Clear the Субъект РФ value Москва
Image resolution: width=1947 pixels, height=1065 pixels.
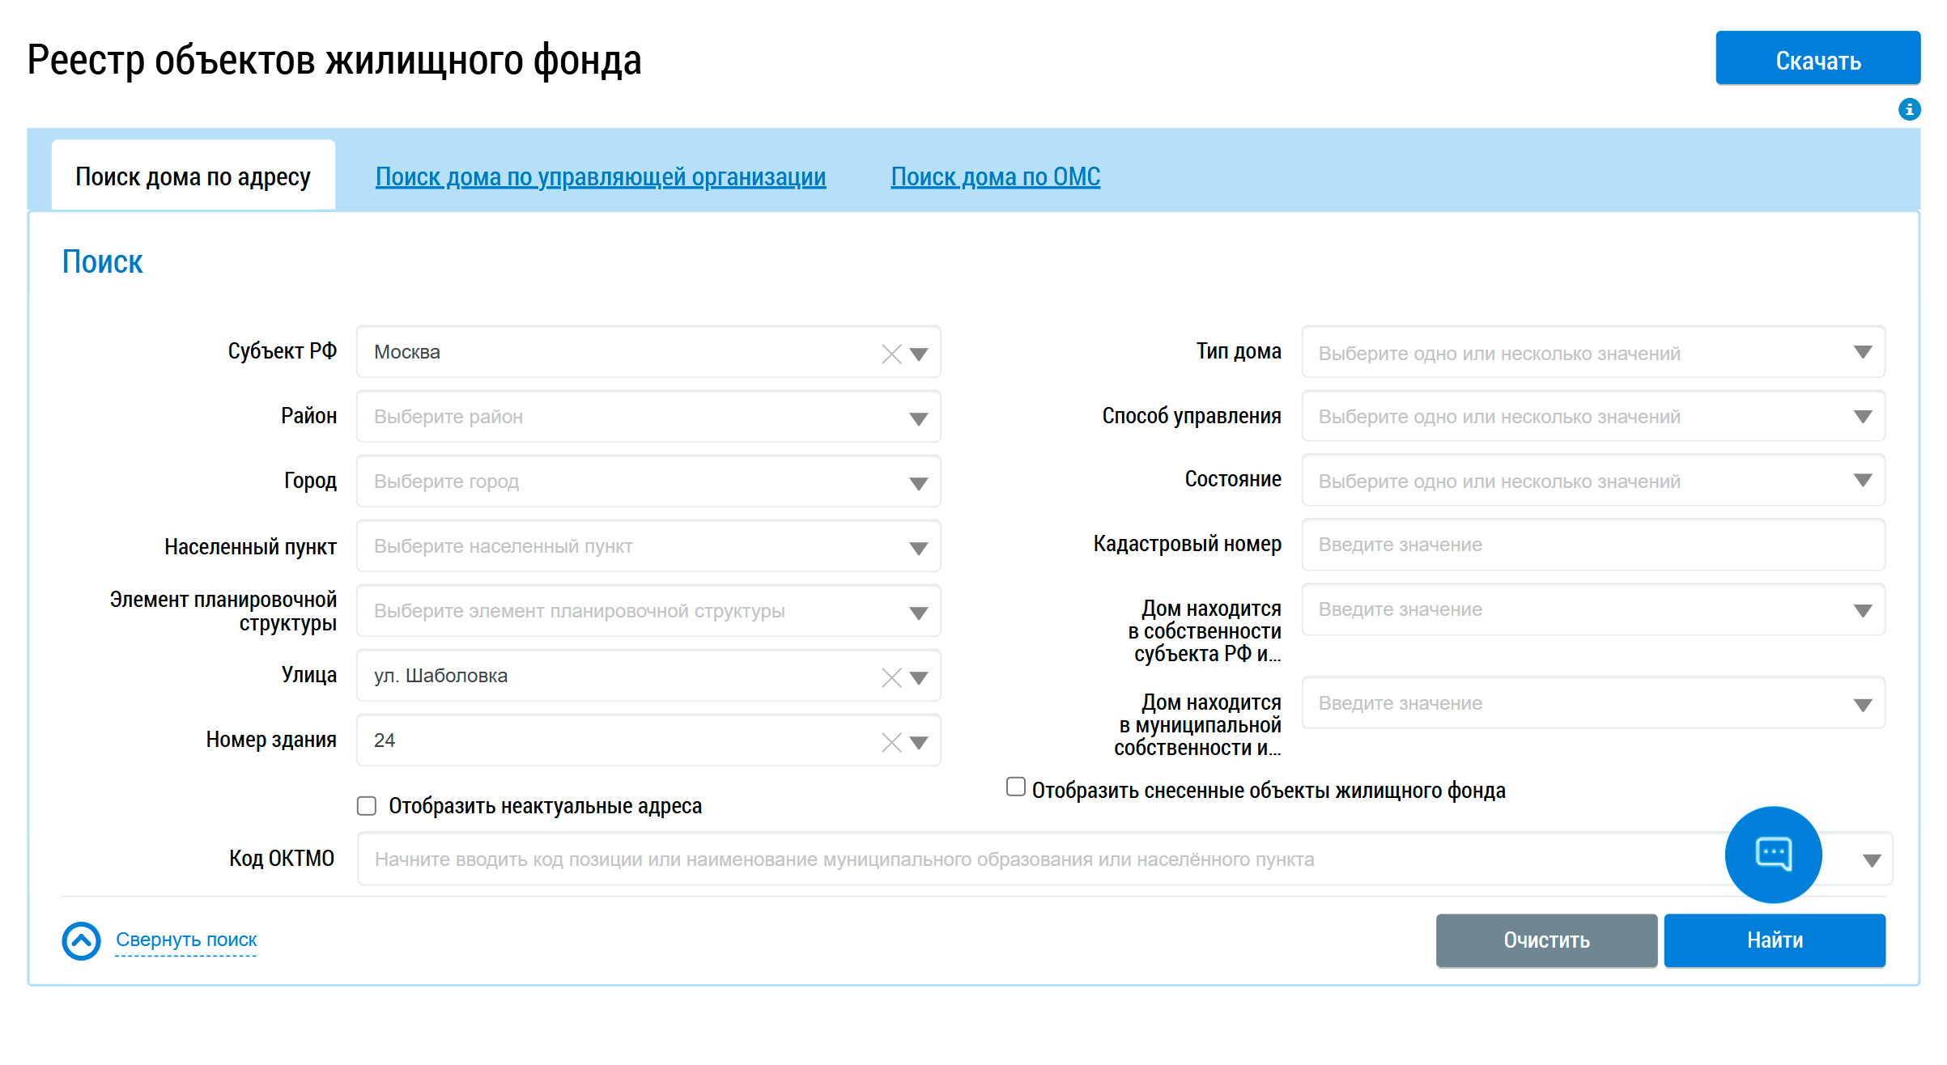[891, 354]
